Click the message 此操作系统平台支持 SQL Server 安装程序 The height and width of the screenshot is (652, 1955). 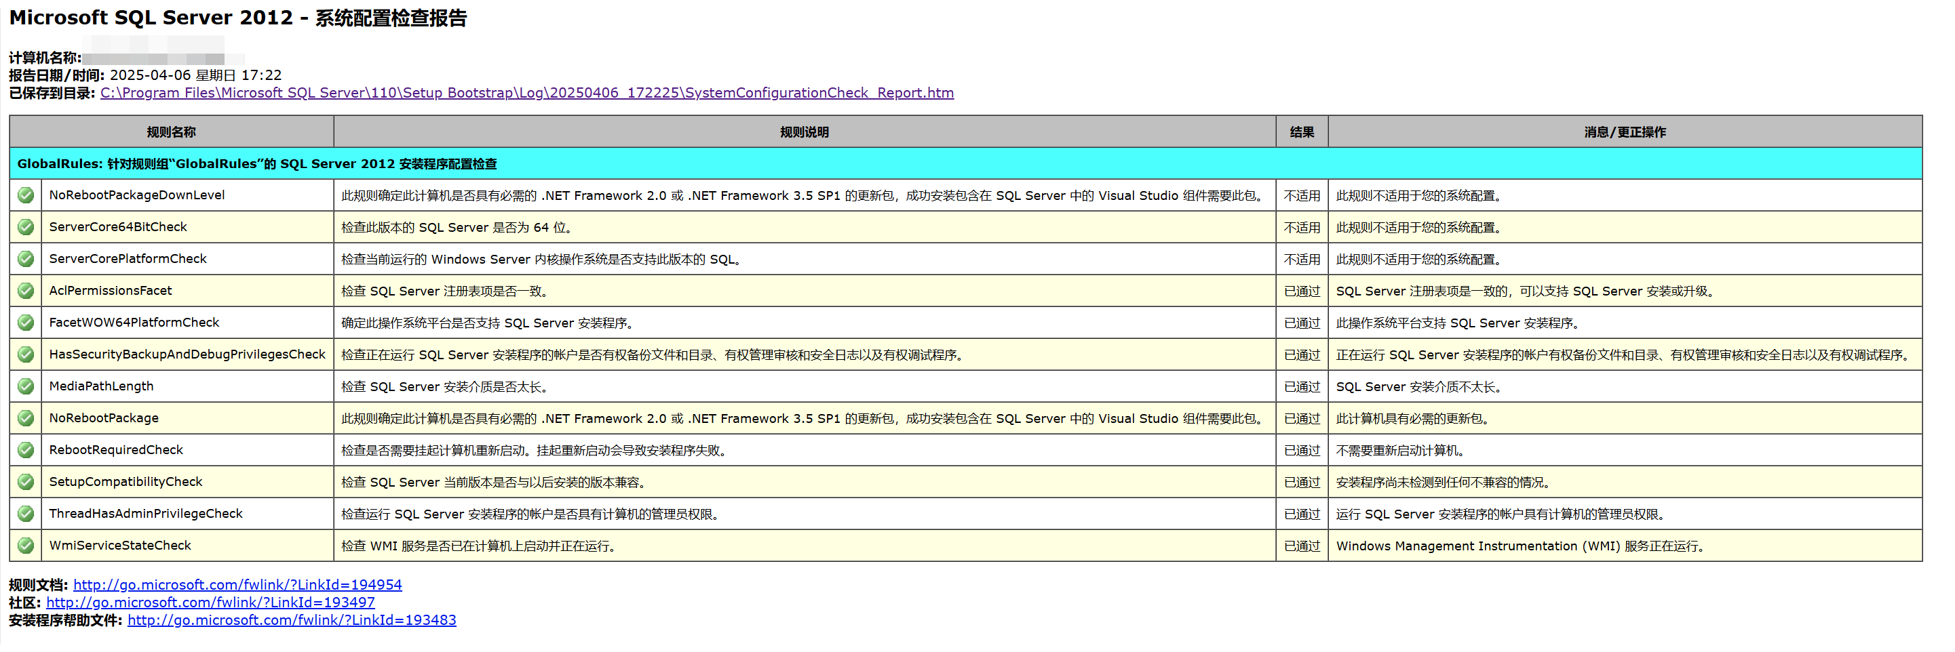click(x=1458, y=323)
